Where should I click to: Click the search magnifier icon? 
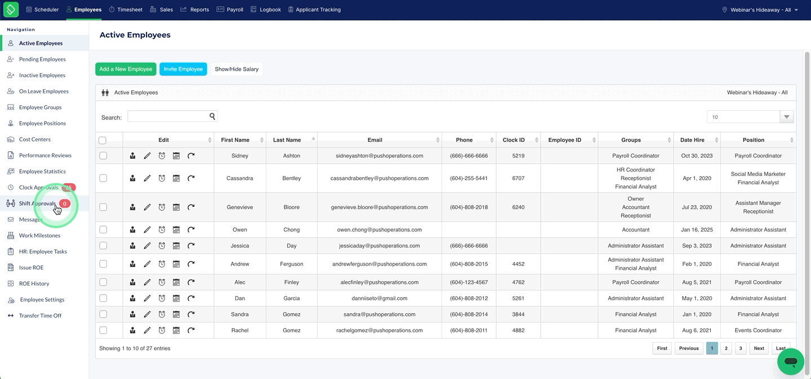pos(212,116)
